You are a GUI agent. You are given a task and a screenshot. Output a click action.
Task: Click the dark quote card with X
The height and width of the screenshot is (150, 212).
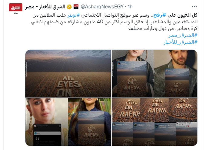(x=47, y=135)
